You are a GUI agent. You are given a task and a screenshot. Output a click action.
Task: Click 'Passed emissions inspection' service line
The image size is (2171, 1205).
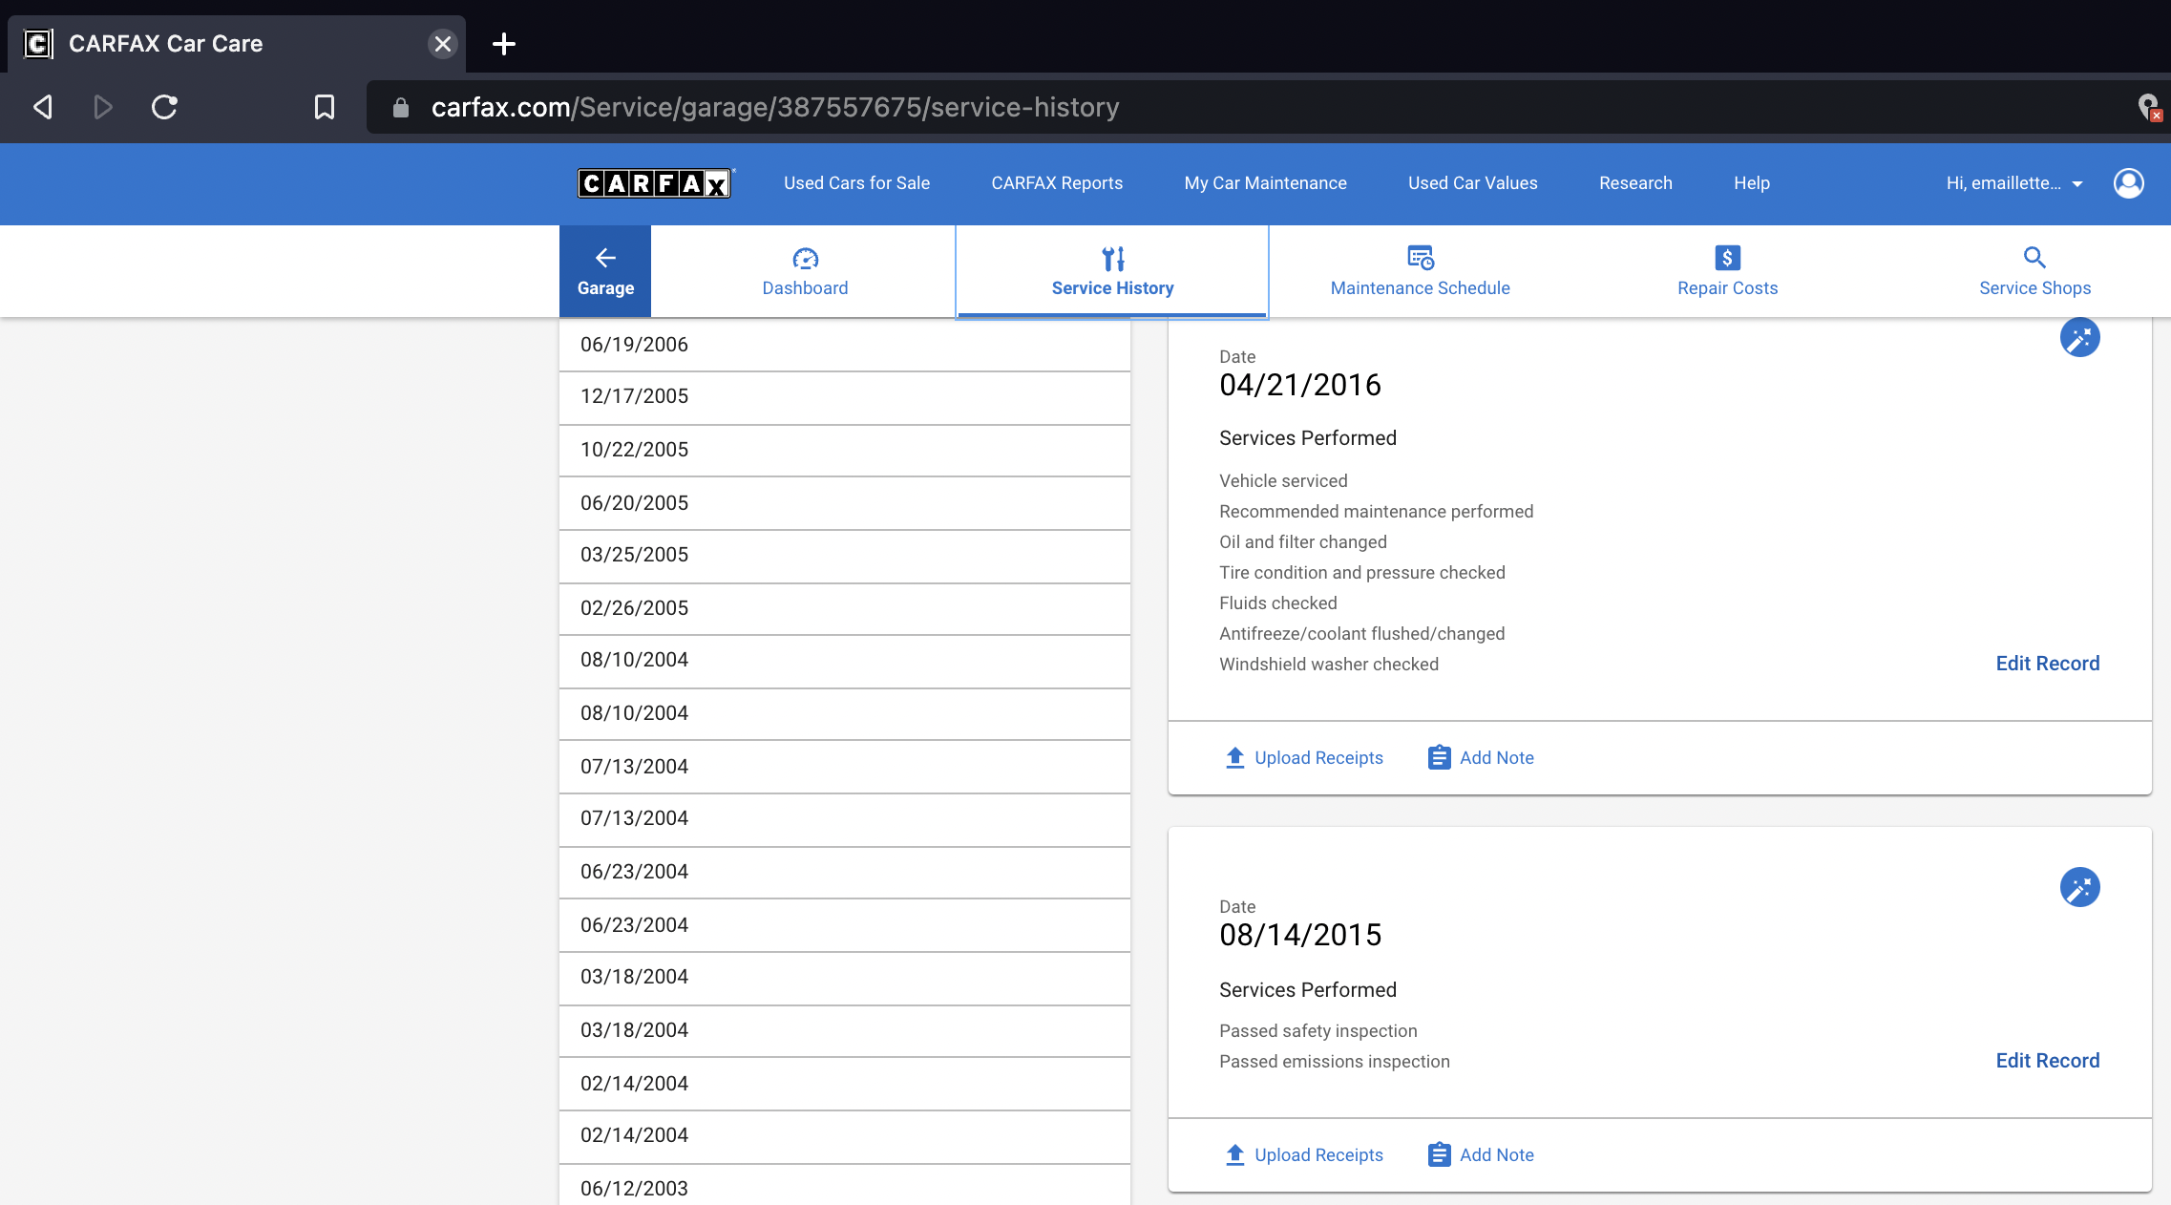tap(1334, 1061)
